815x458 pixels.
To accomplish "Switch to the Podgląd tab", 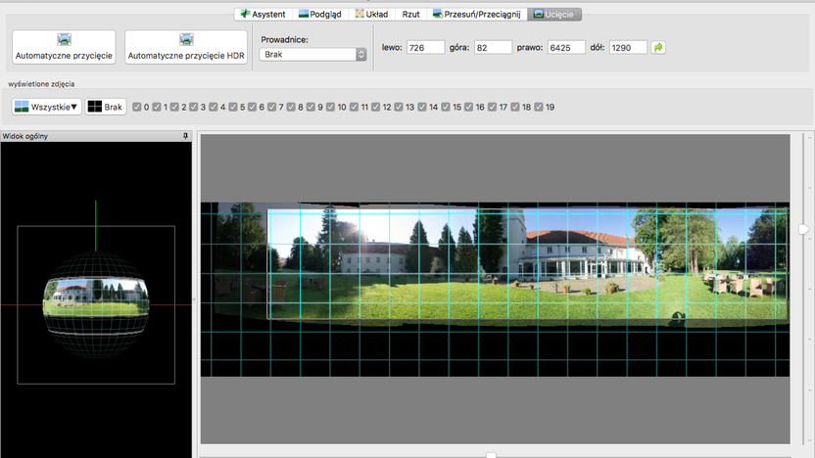I will 319,14.
